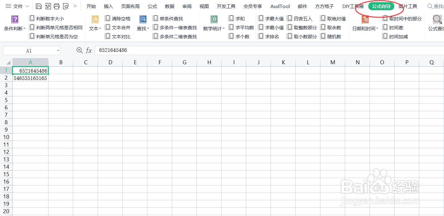
Task: Click 取余数 function
Action: point(331,28)
